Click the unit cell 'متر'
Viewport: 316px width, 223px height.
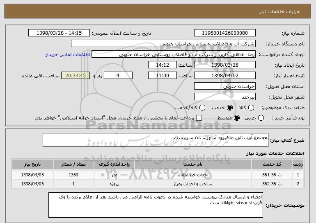point(114,175)
